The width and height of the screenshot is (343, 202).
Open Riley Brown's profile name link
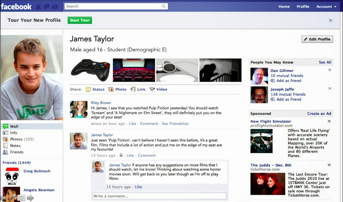coord(101,103)
